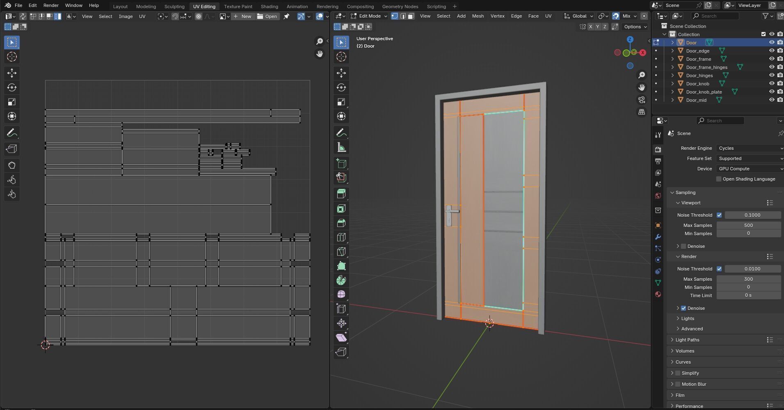Image resolution: width=784 pixels, height=410 pixels.
Task: Open the Render Engine dropdown
Action: [750, 148]
